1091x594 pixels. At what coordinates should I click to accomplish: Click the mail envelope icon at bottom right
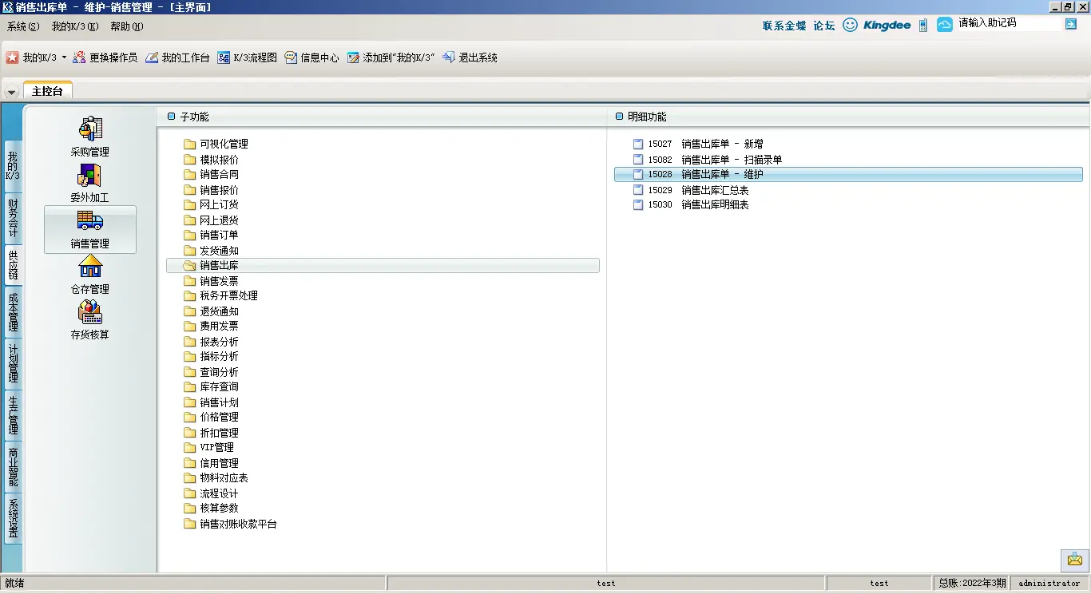click(x=1075, y=560)
